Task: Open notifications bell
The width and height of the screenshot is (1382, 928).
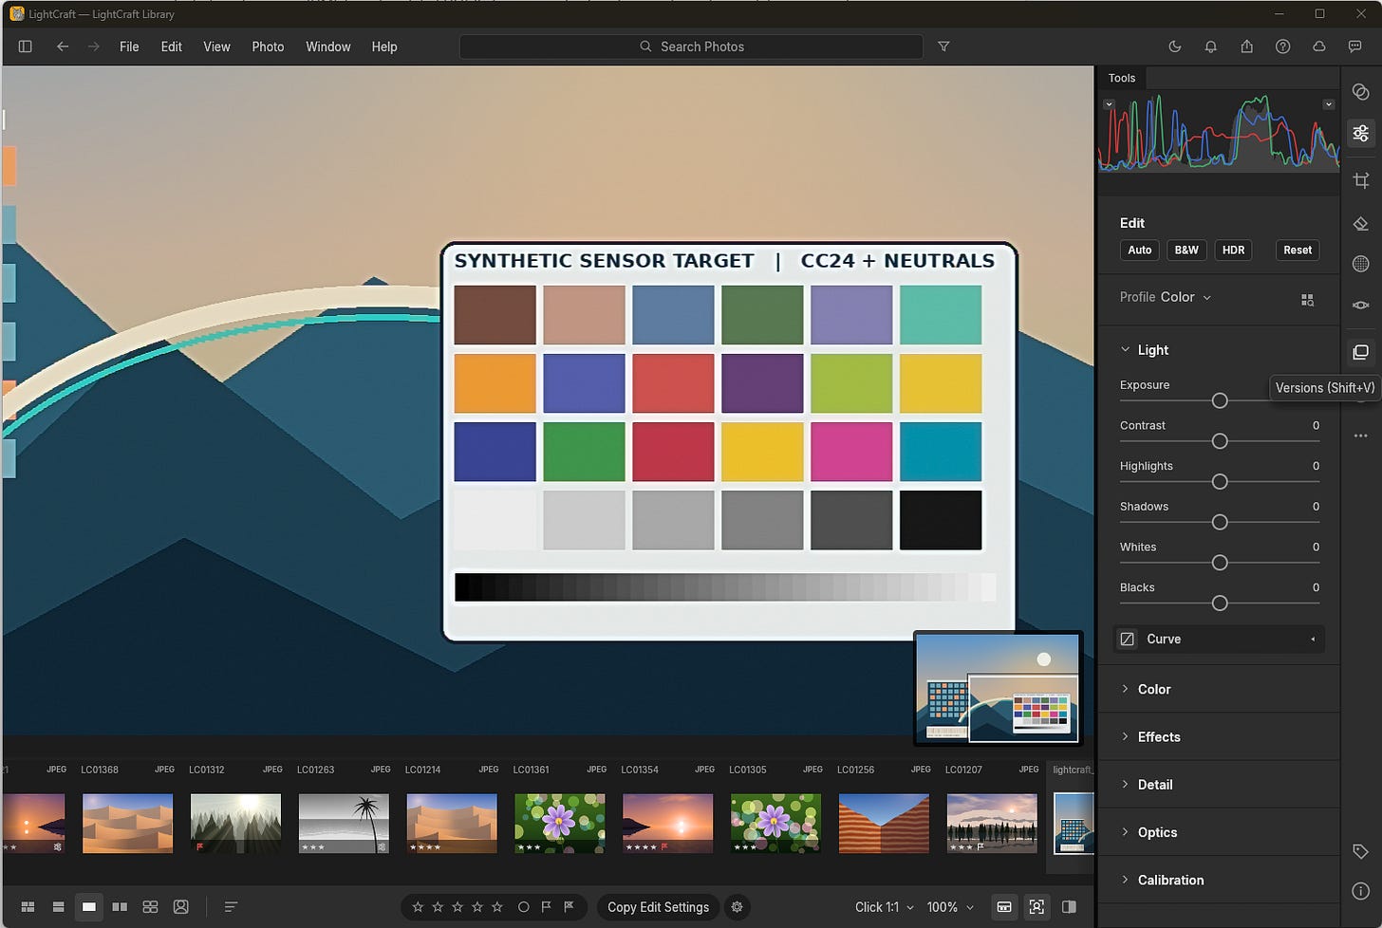Action: coord(1210,46)
